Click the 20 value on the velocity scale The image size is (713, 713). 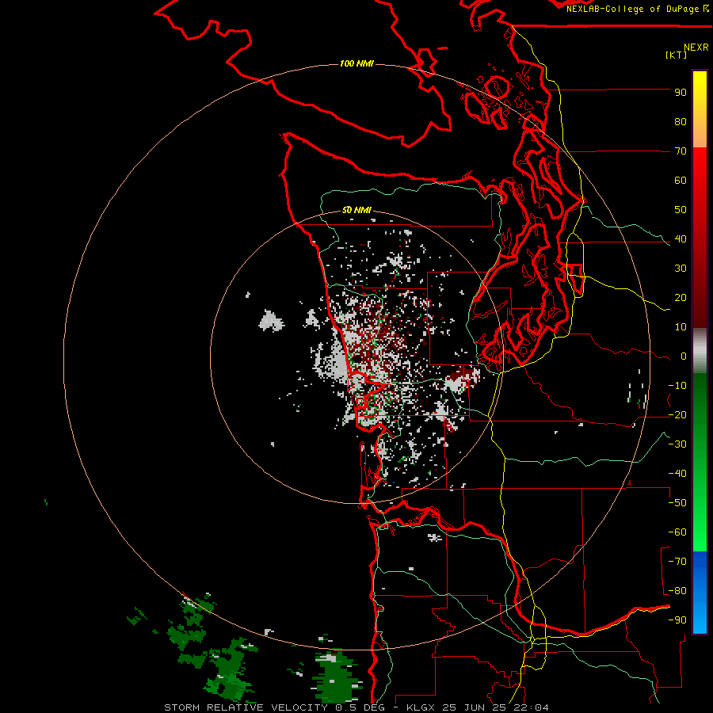681,297
